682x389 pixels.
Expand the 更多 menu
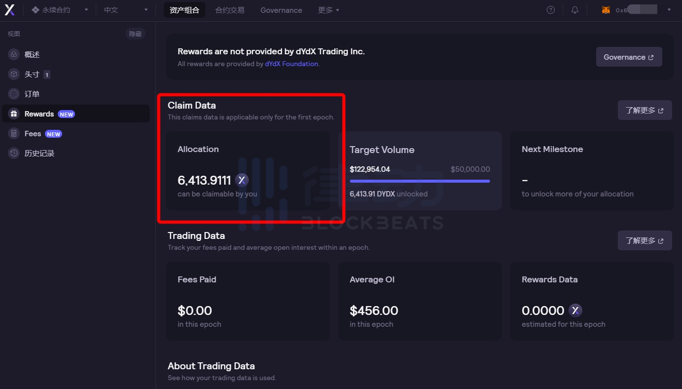[329, 10]
